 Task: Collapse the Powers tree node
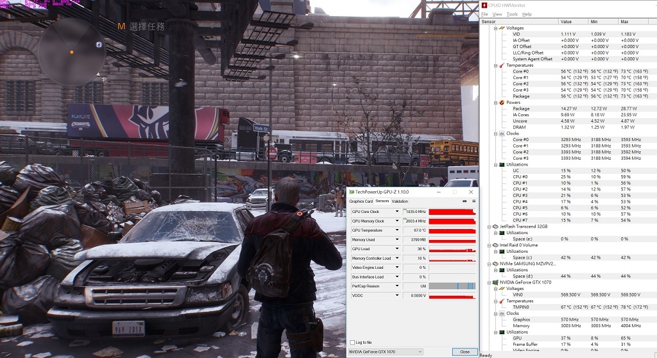[495, 102]
